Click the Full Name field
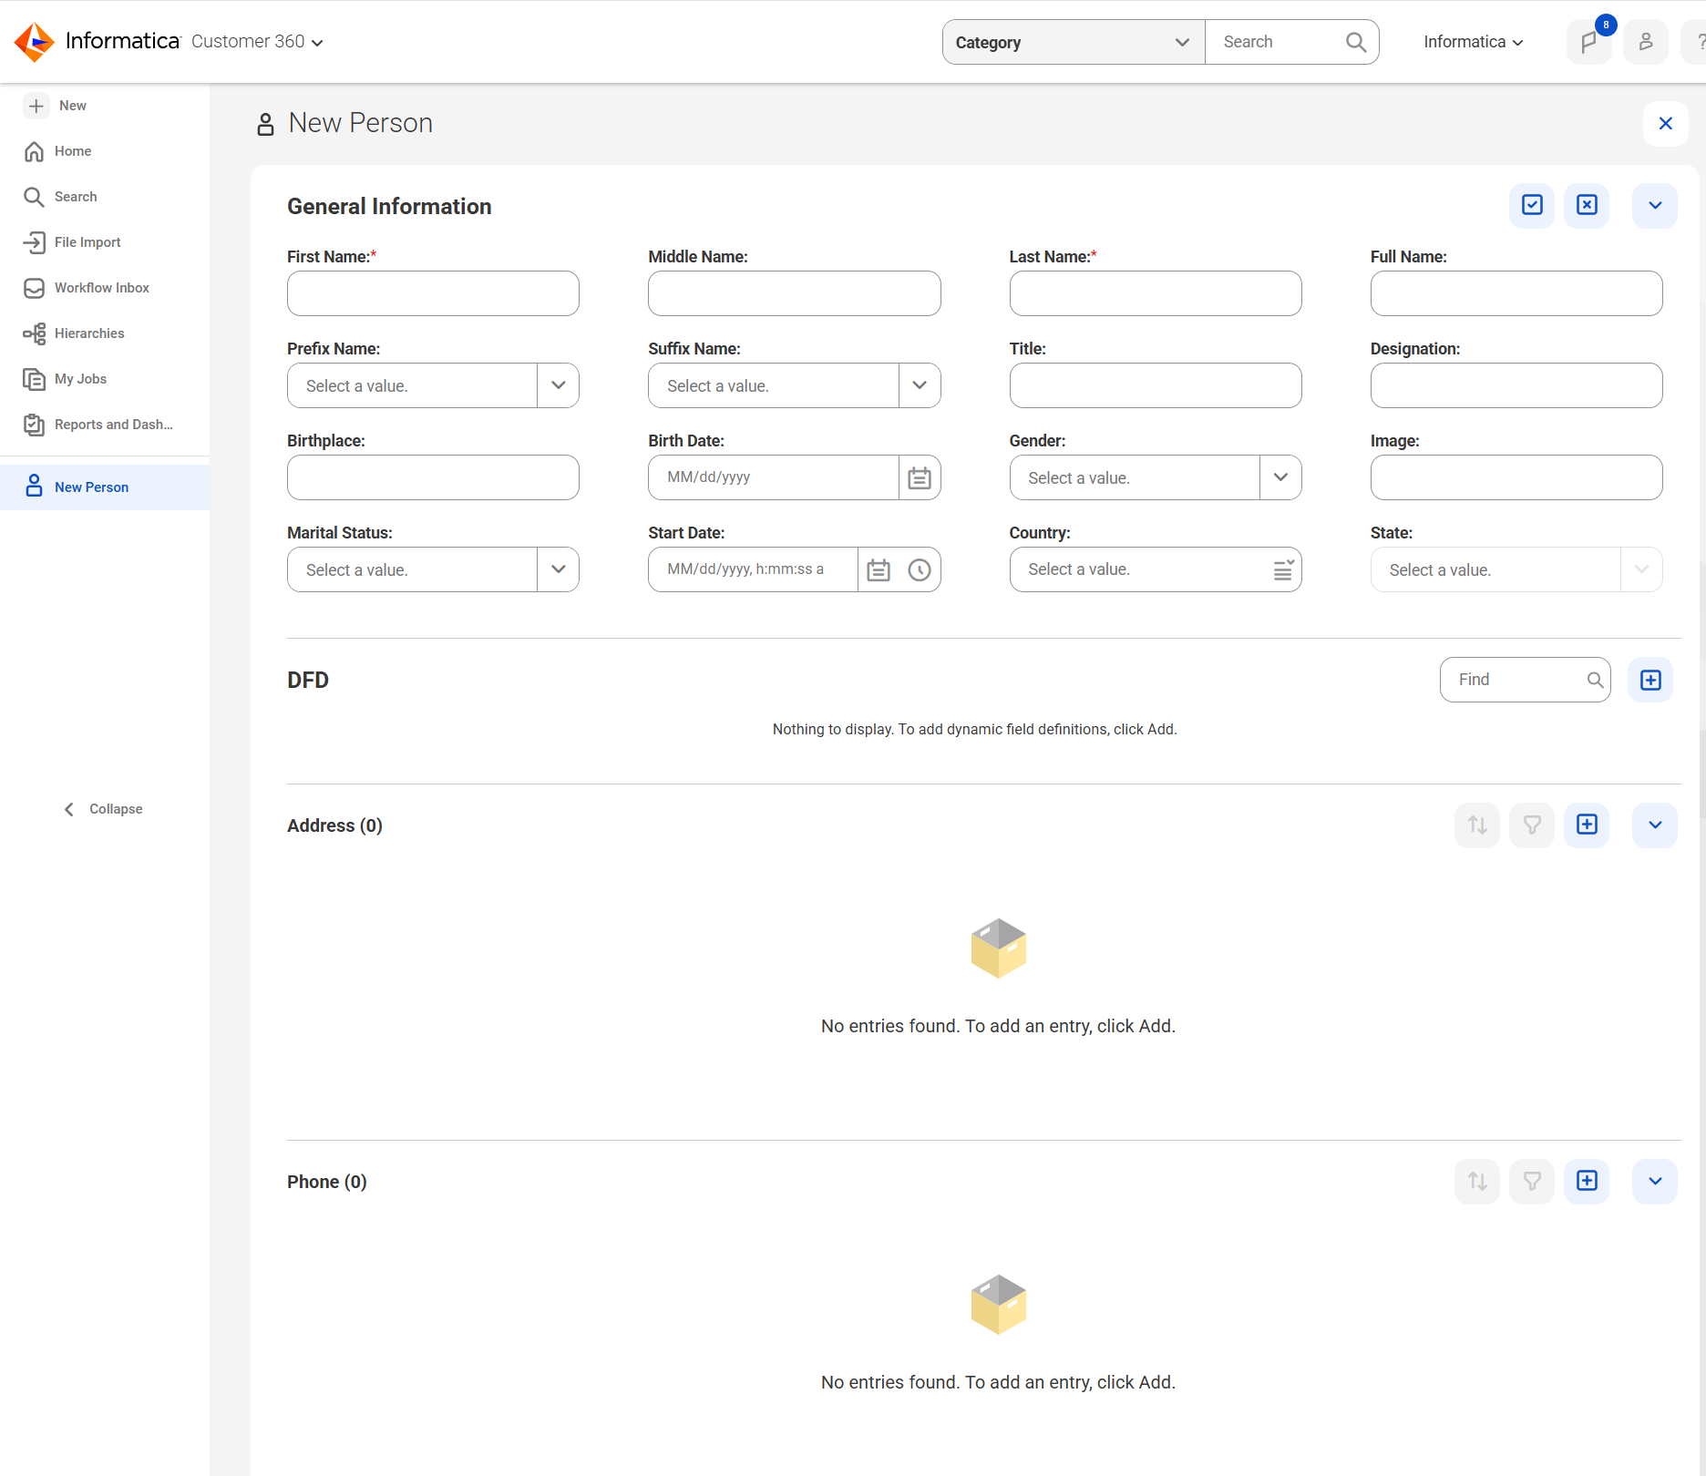 [1516, 293]
